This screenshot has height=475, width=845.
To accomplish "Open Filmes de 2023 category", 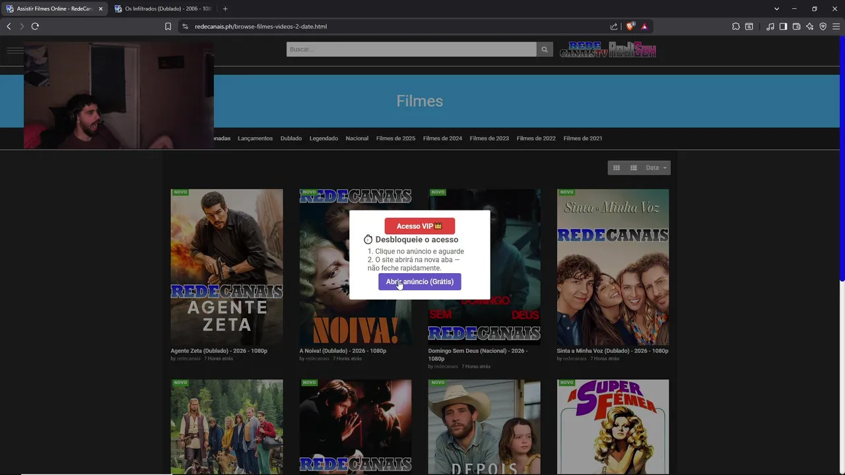I will (489, 139).
